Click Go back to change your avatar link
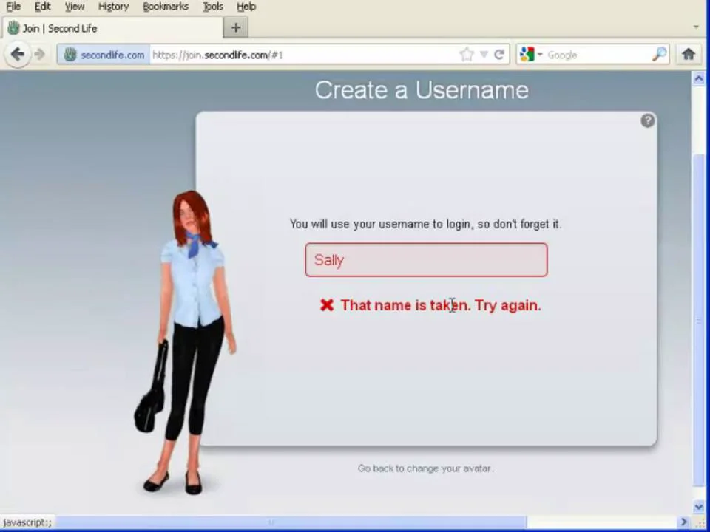This screenshot has height=532, width=710. pos(426,468)
